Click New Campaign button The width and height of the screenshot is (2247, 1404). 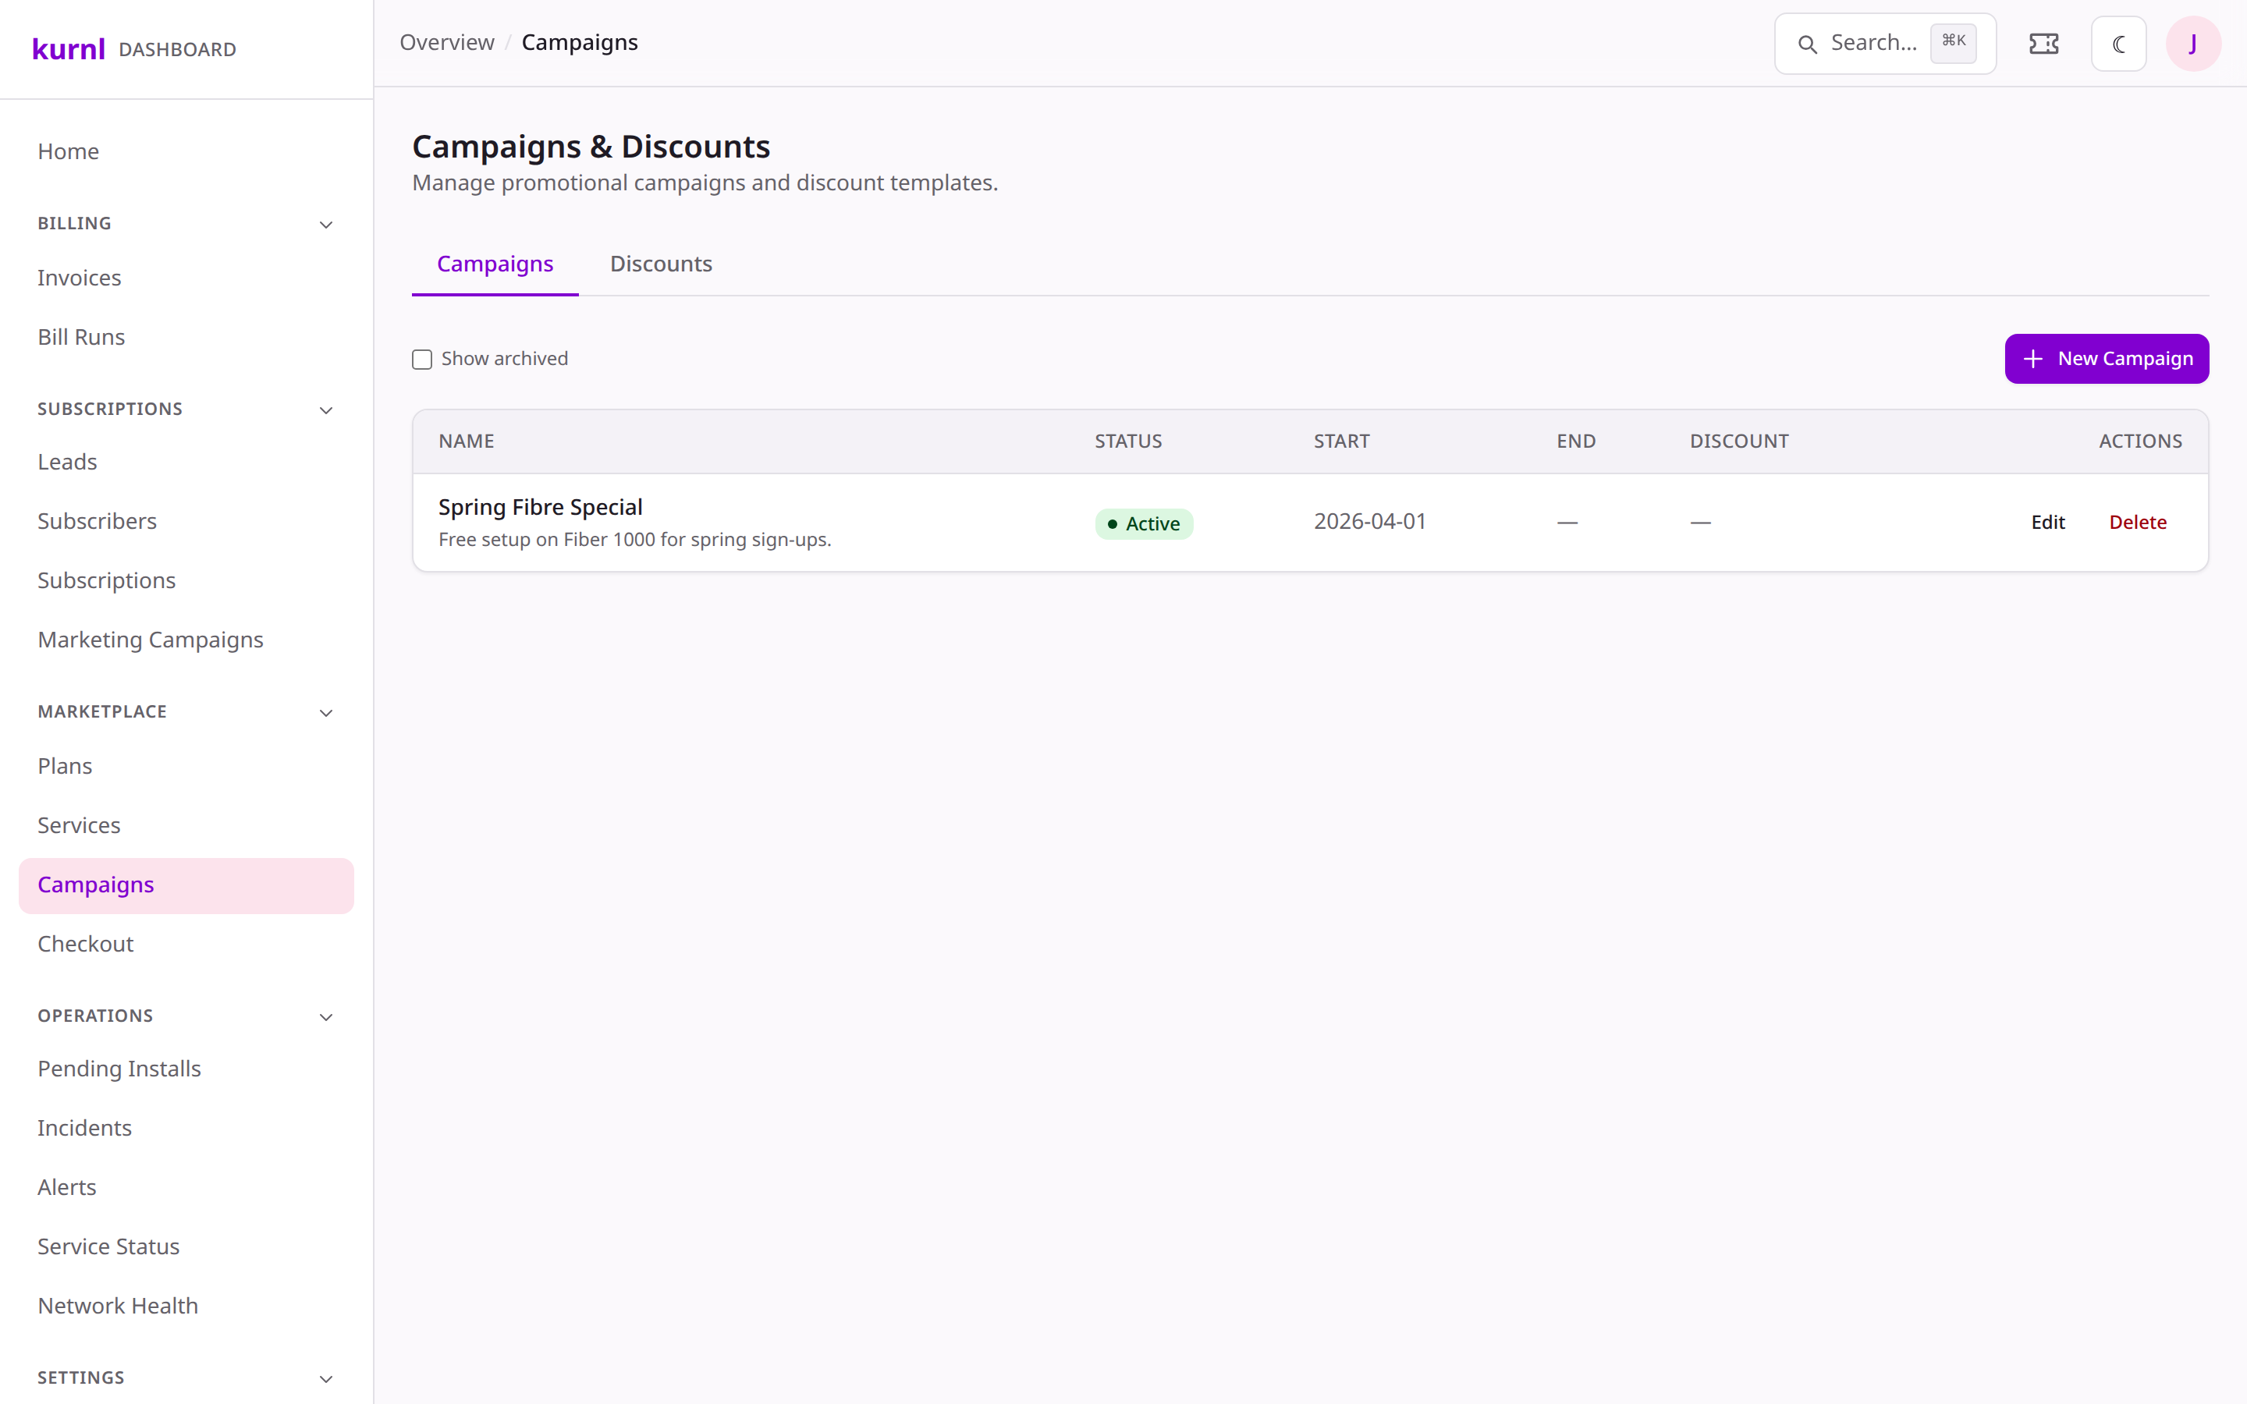pos(2106,359)
